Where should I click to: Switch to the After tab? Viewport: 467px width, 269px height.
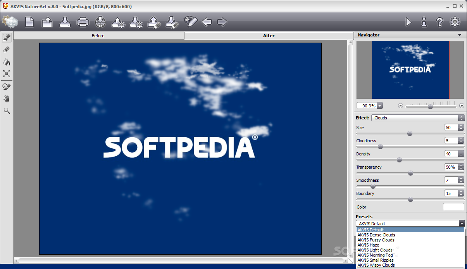(x=269, y=36)
